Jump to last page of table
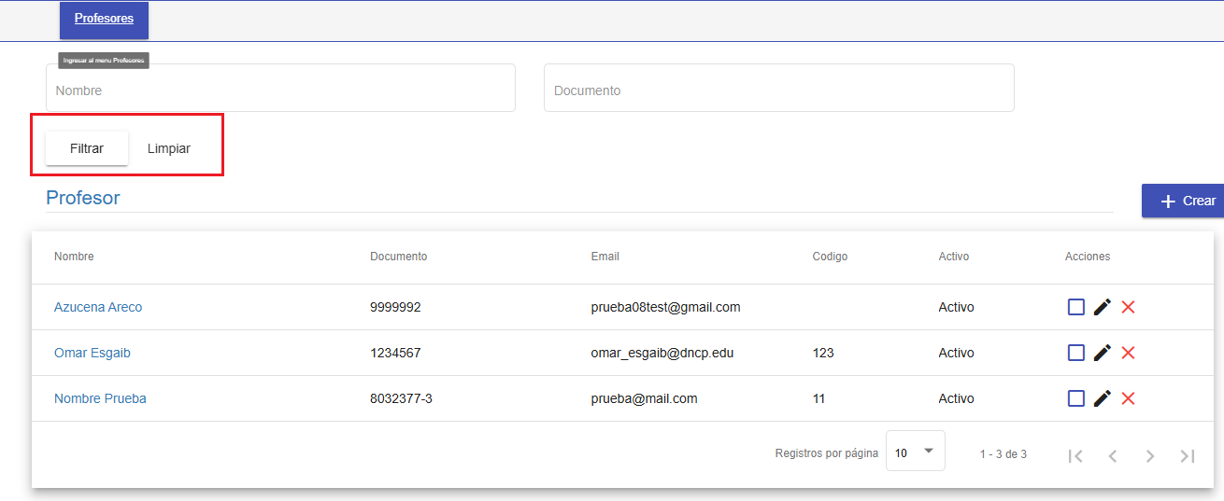1224x501 pixels. pos(1188,455)
